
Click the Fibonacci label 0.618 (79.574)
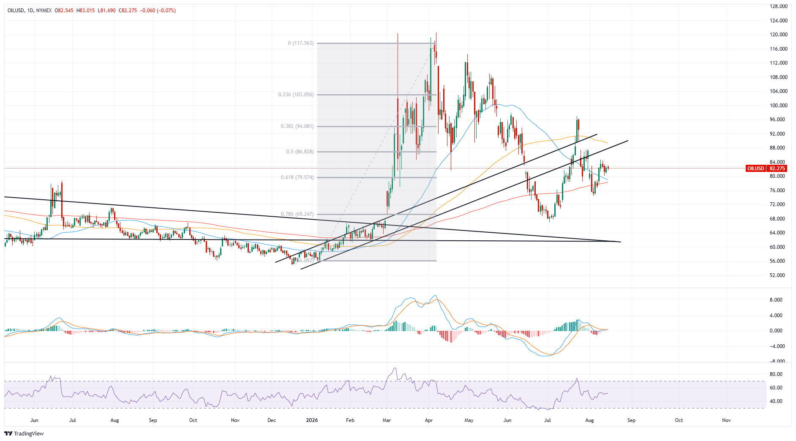[x=297, y=177]
